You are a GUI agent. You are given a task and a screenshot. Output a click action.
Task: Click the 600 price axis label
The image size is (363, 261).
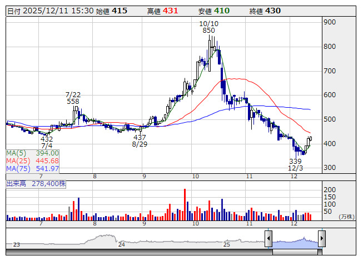(330, 95)
